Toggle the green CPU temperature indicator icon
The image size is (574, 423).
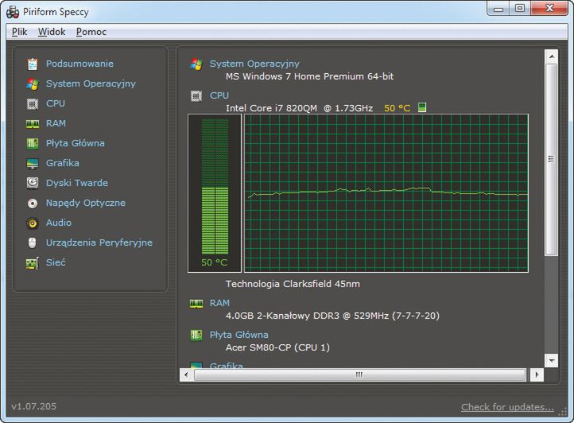pyautogui.click(x=422, y=107)
